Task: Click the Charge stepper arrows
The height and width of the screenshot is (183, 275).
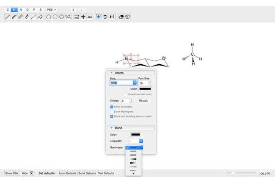Action: tap(131, 101)
